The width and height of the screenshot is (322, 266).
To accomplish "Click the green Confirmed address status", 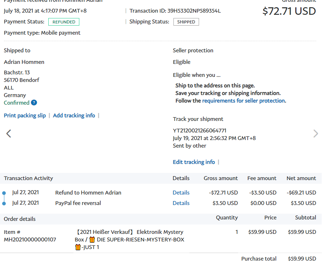I will click(x=17, y=103).
